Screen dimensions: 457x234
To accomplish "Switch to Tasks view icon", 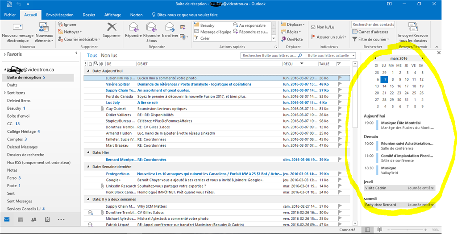I will point(47,220).
